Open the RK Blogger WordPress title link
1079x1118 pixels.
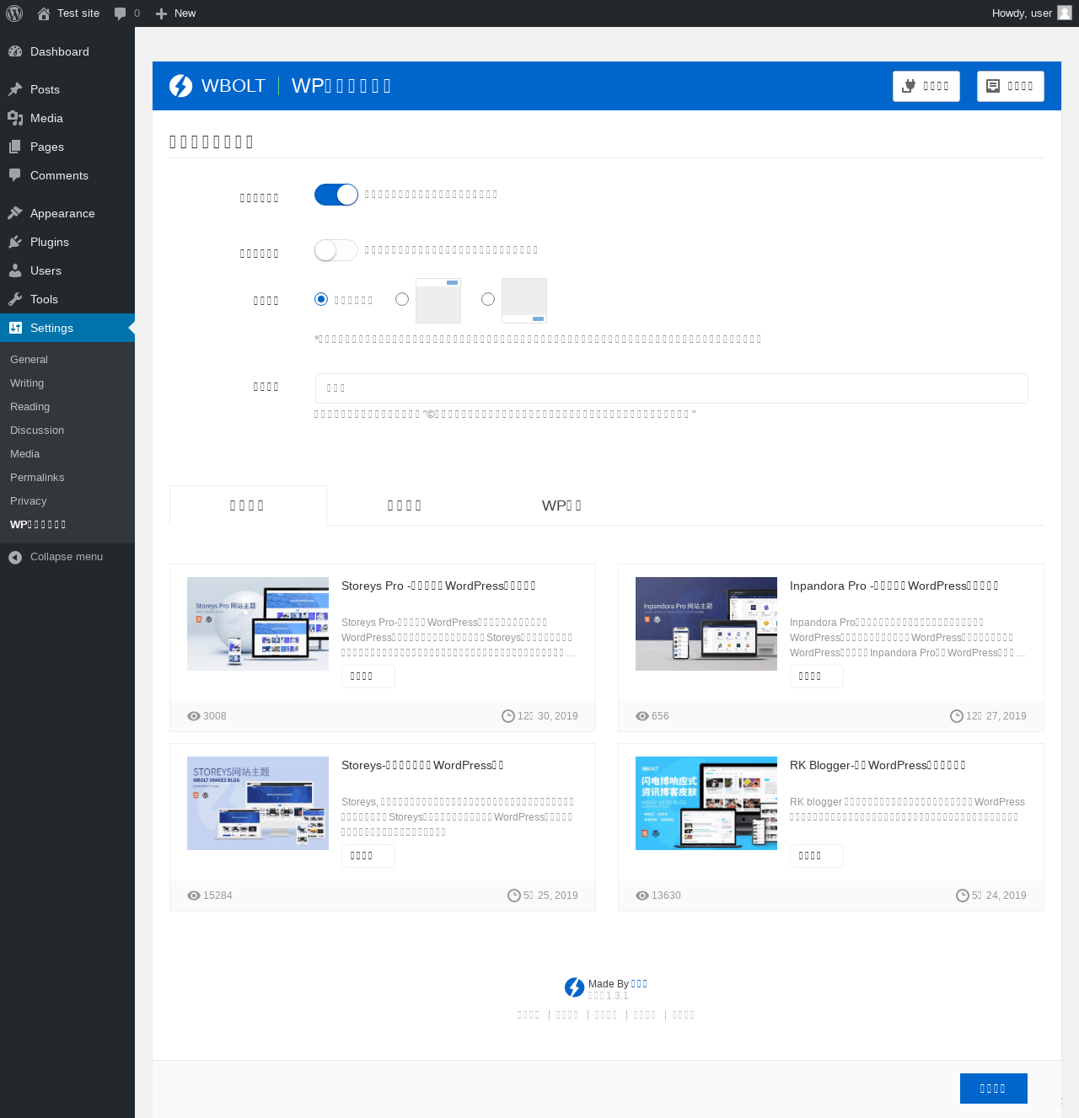pos(878,765)
